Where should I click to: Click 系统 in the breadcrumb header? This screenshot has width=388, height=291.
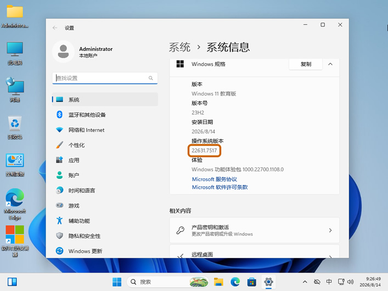[x=179, y=47]
